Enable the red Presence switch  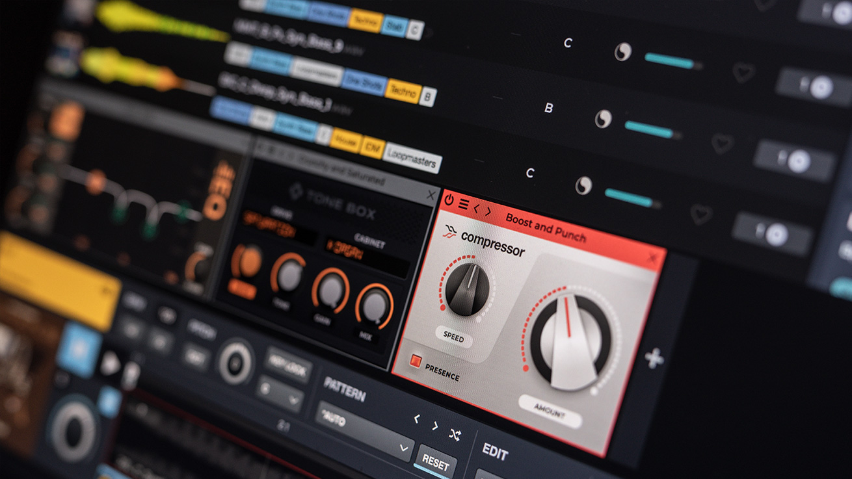click(416, 362)
